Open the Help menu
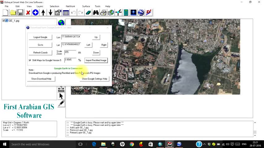This screenshot has height=148, width=264. tap(108, 6)
